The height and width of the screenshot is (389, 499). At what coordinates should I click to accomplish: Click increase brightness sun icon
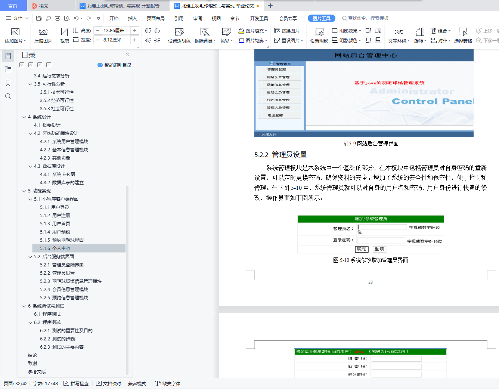click(x=148, y=40)
